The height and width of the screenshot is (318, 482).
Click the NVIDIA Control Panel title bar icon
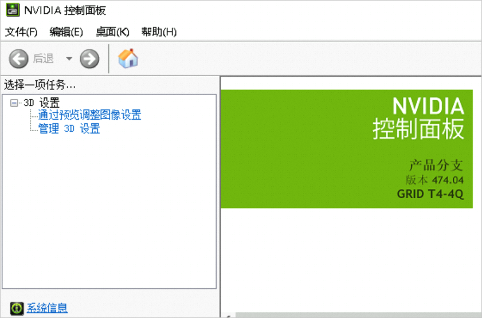point(13,10)
